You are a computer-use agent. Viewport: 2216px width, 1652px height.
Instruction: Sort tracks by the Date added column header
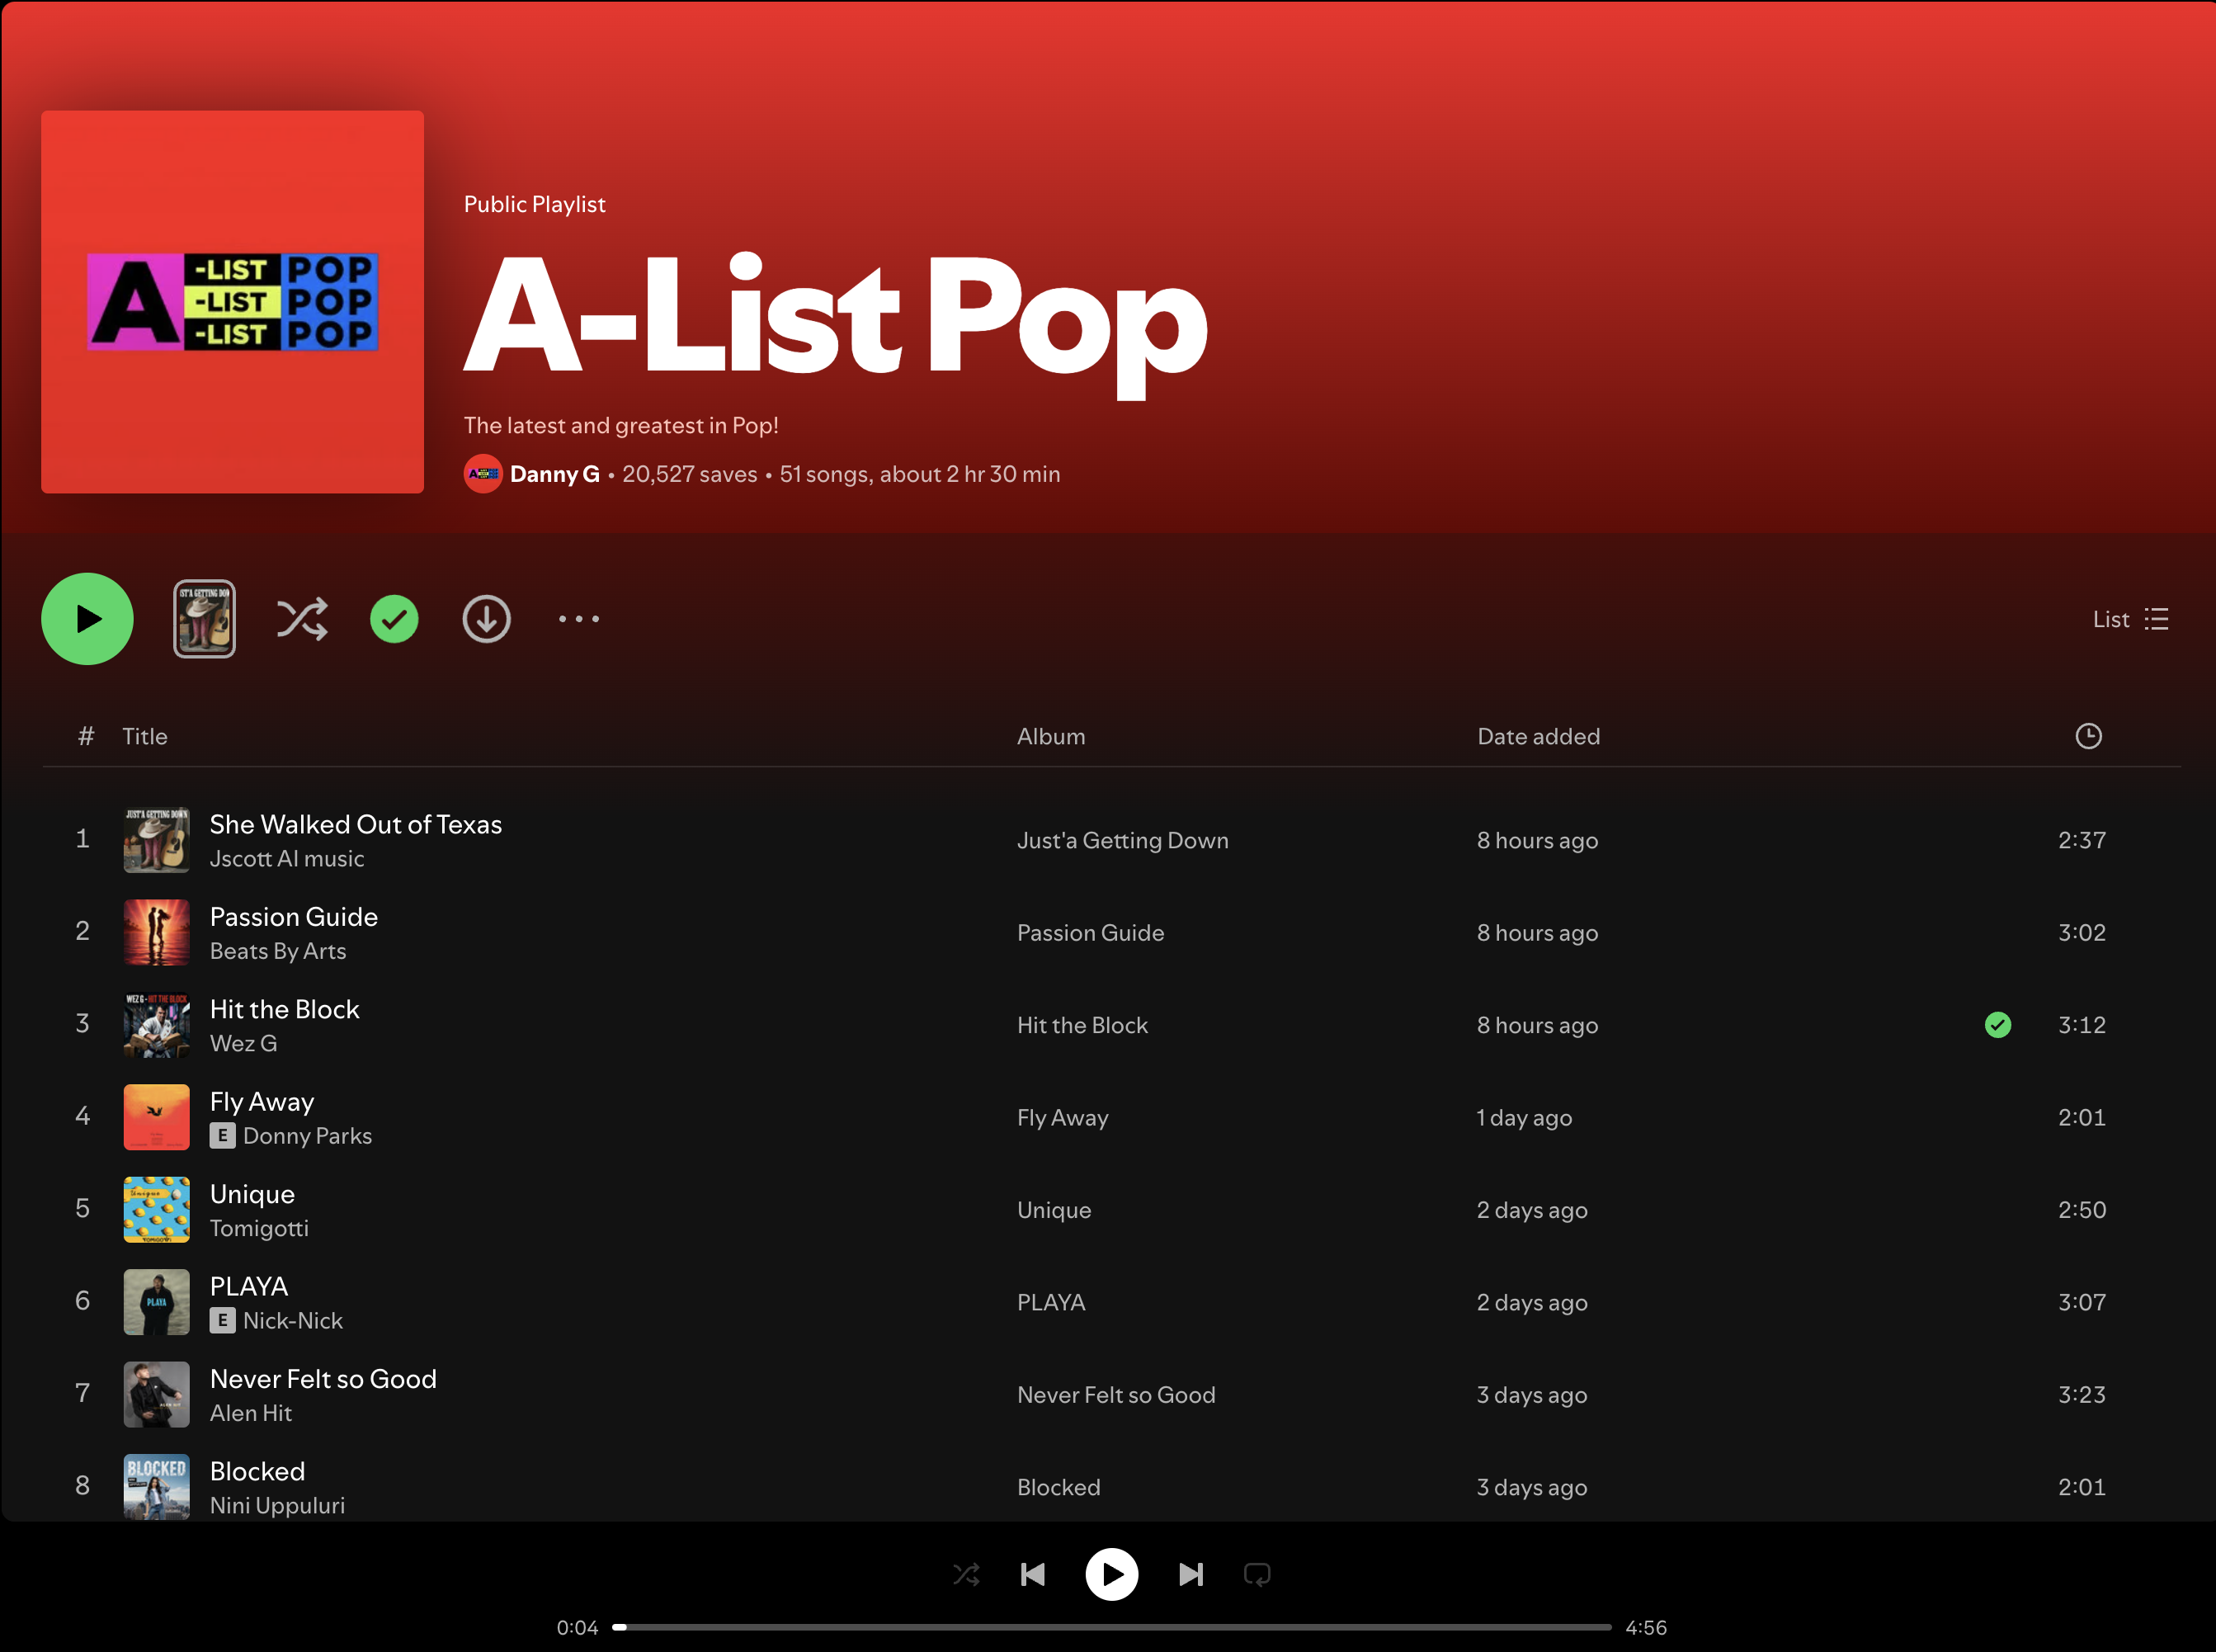[1539, 736]
